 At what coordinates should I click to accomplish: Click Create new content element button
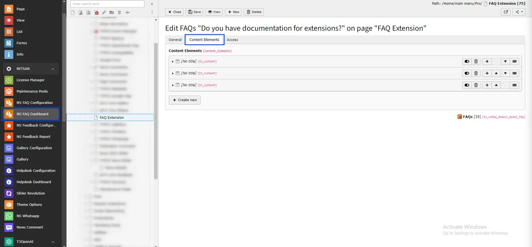185,100
